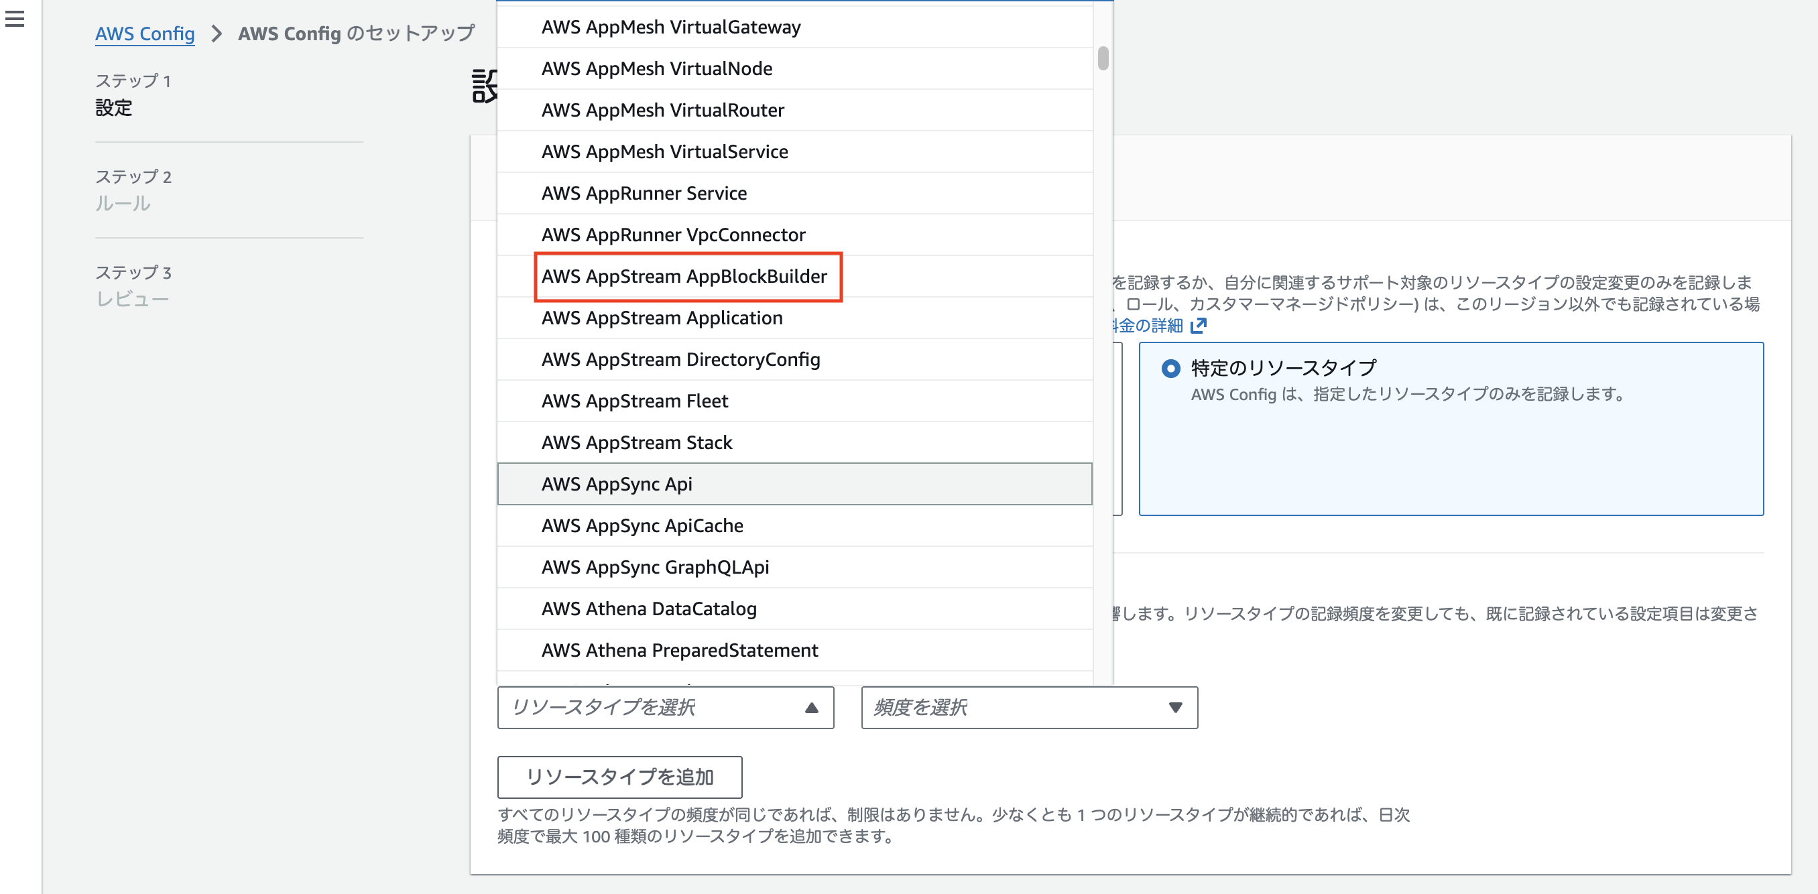Image resolution: width=1818 pixels, height=894 pixels.
Task: Choose AWS AppSync Api from the list
Action: click(x=617, y=483)
